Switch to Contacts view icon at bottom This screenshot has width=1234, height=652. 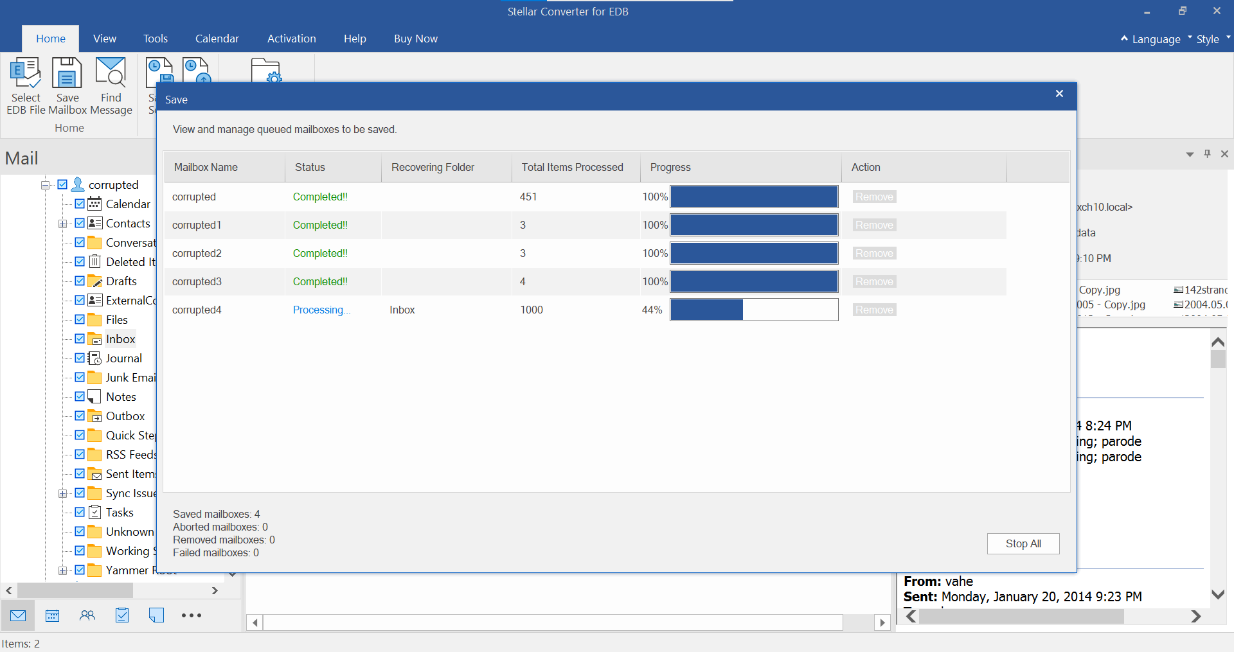(87, 615)
